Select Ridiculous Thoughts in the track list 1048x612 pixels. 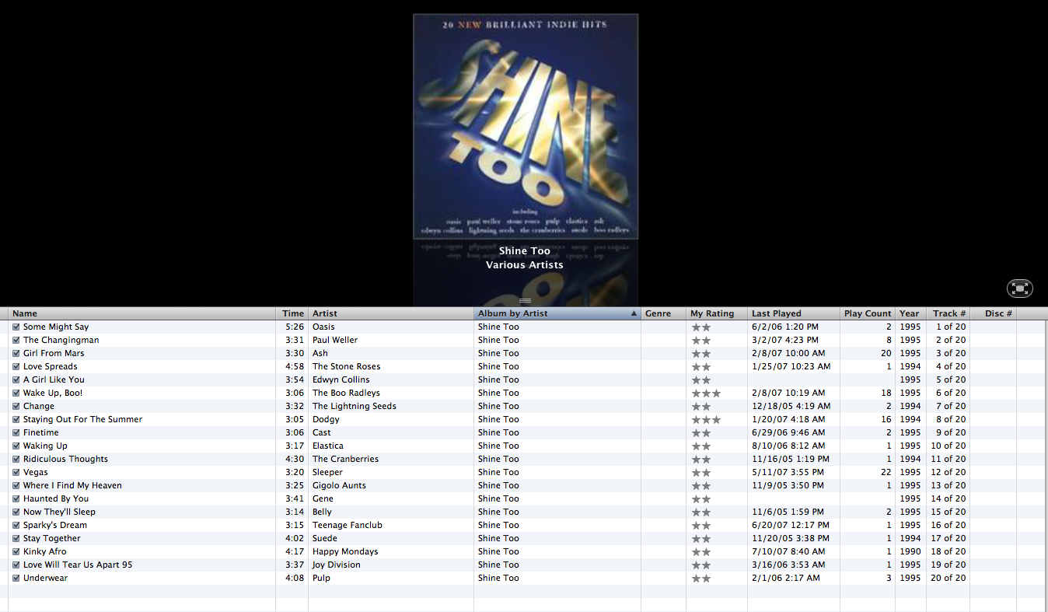tap(65, 459)
